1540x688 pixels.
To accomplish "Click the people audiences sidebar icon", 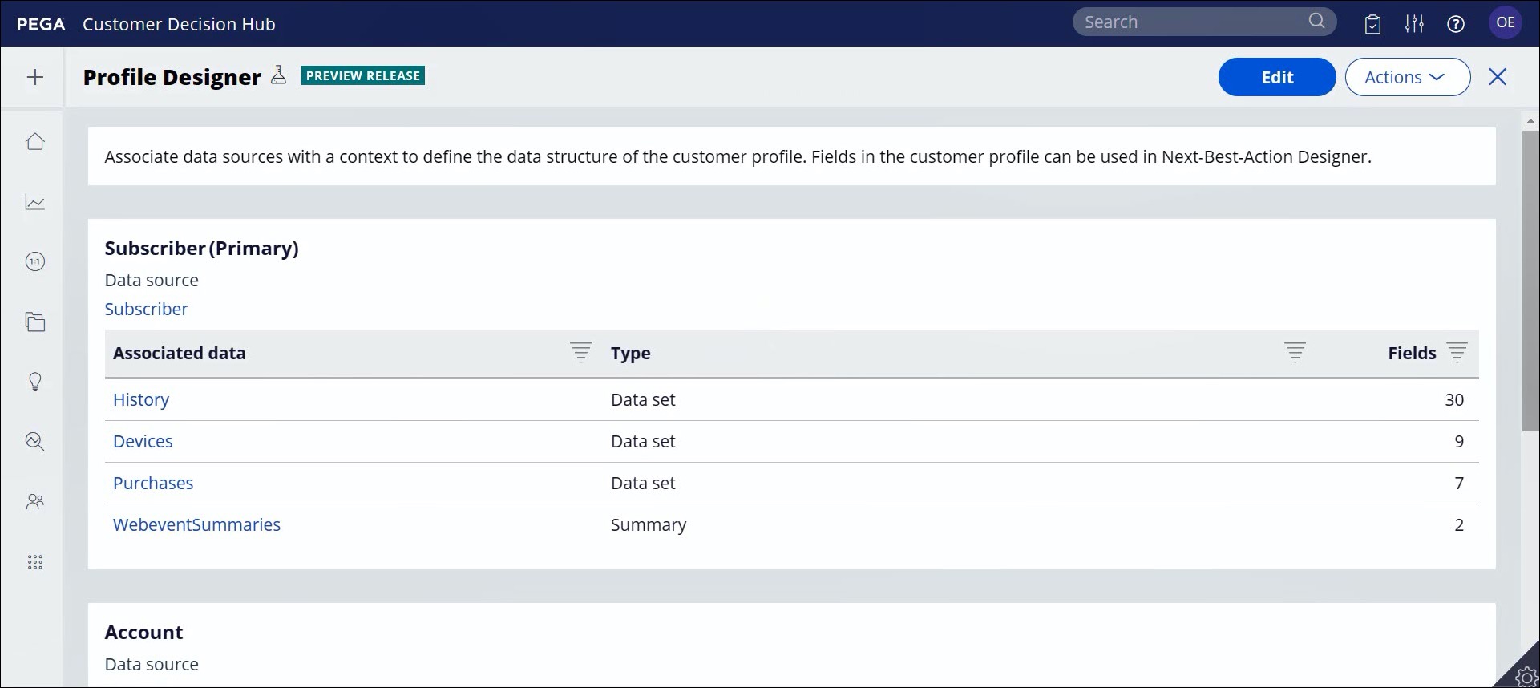I will 34,502.
